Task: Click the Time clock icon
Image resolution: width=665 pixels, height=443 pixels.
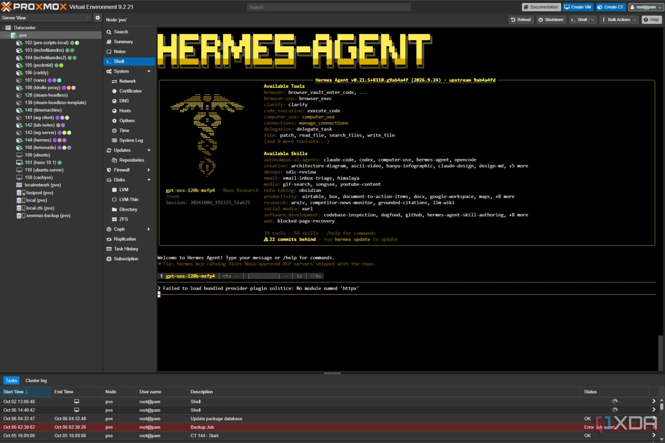Action: tap(114, 131)
